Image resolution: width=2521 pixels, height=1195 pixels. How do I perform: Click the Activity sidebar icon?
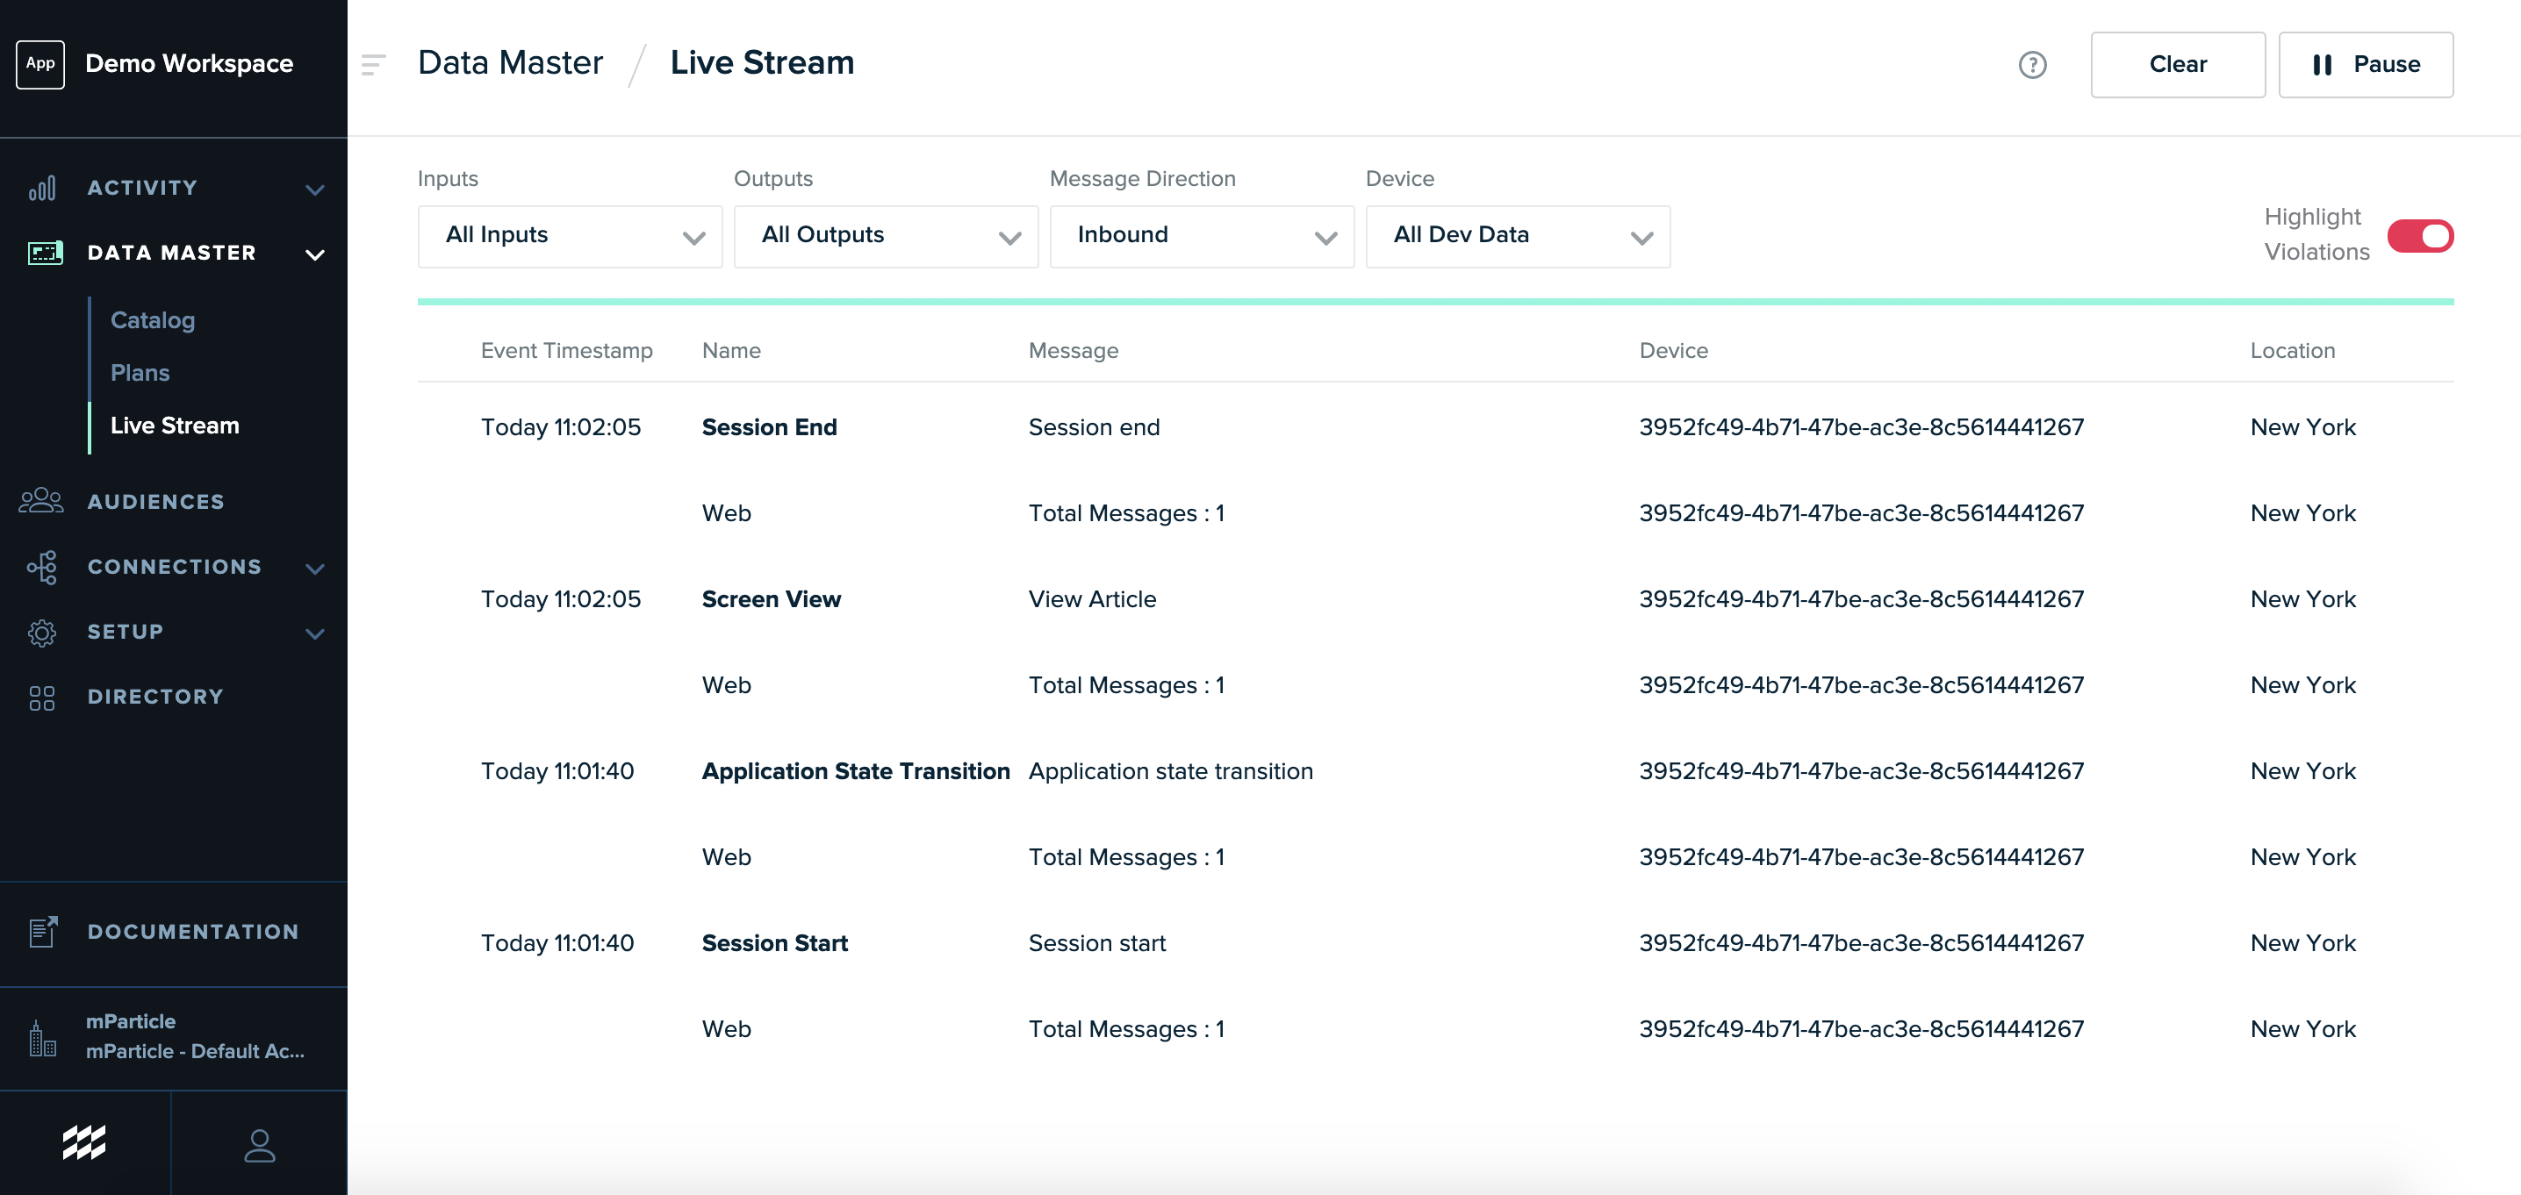(43, 186)
